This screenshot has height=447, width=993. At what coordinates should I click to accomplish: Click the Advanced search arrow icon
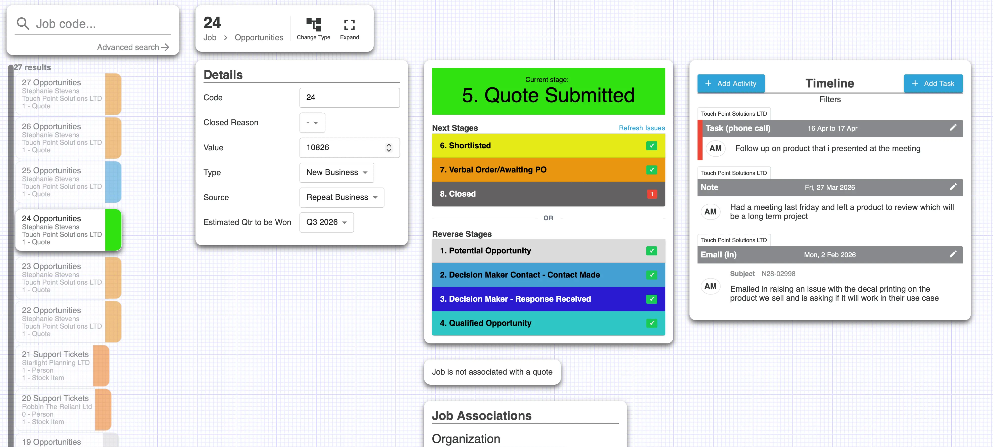(165, 47)
